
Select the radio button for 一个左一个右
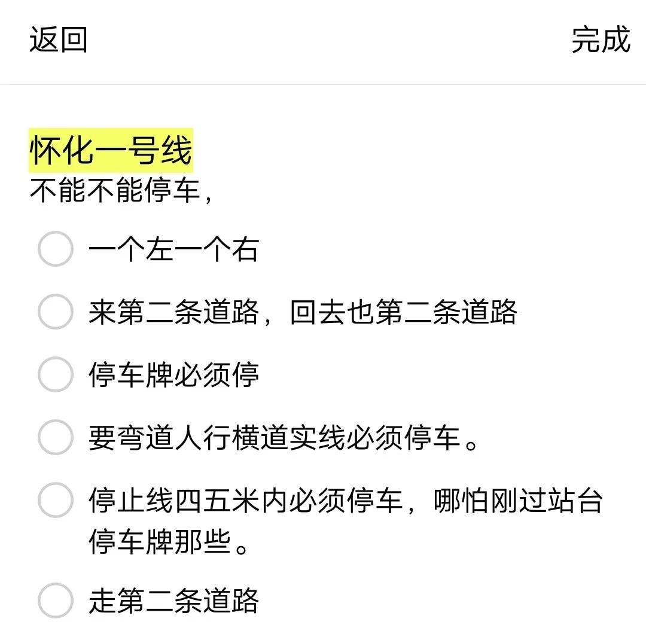(x=55, y=249)
